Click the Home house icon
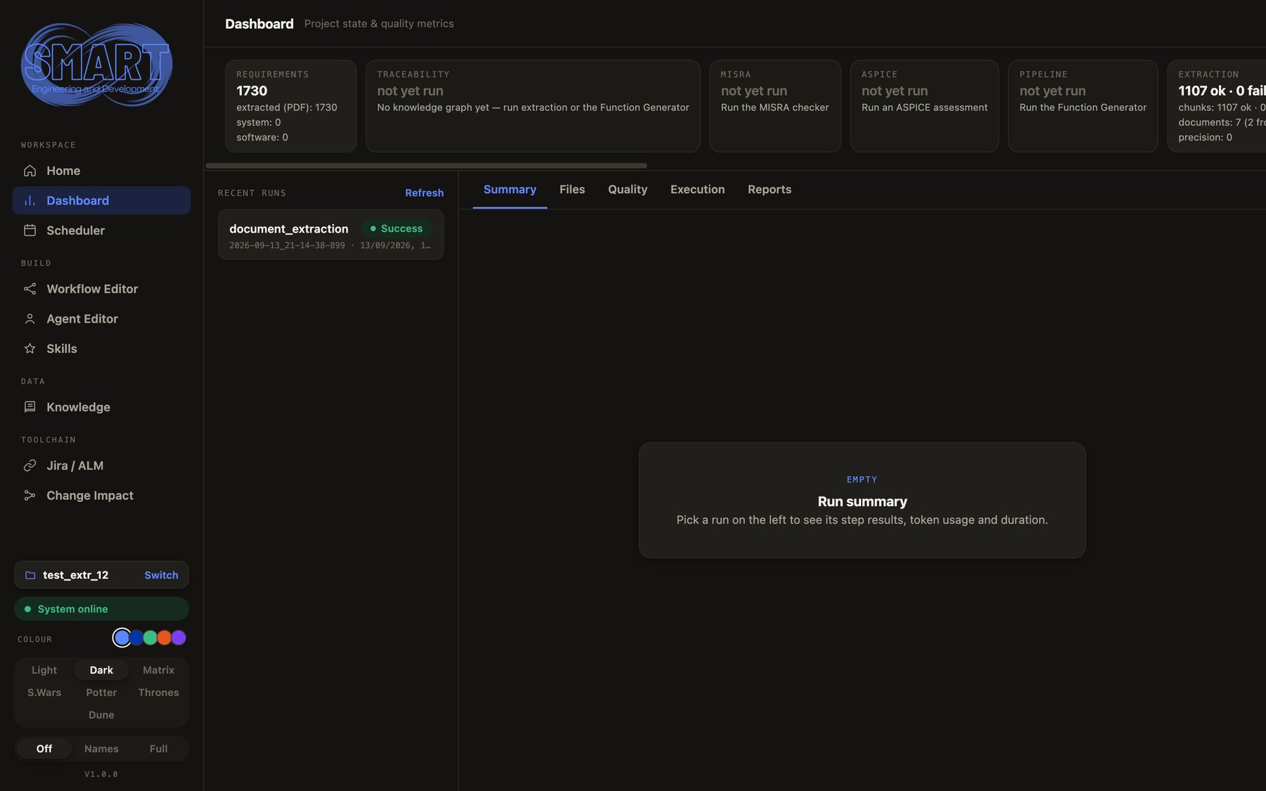Image resolution: width=1266 pixels, height=791 pixels. [x=30, y=171]
